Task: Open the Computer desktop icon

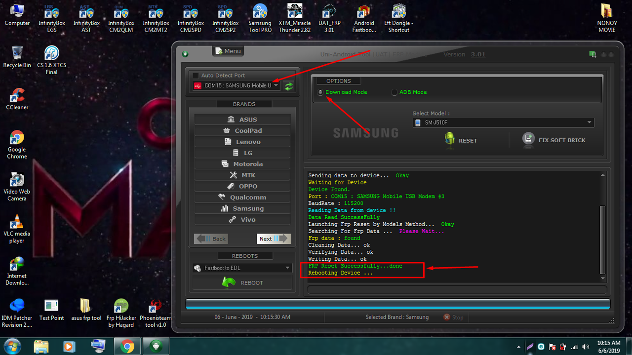Action: click(17, 15)
